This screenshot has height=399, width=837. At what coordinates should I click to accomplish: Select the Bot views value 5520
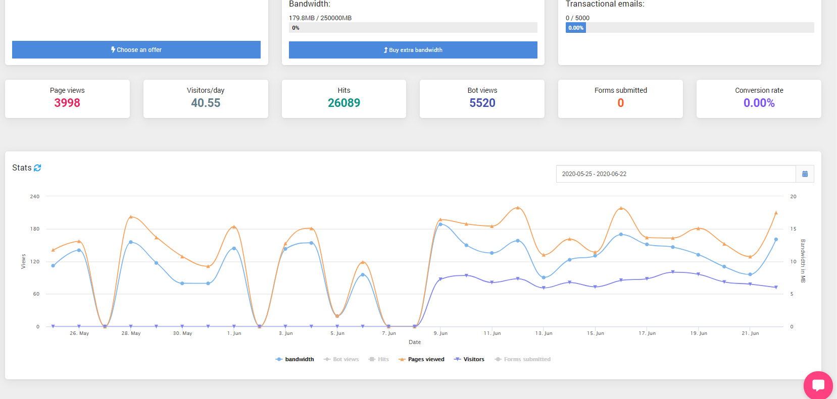click(482, 103)
